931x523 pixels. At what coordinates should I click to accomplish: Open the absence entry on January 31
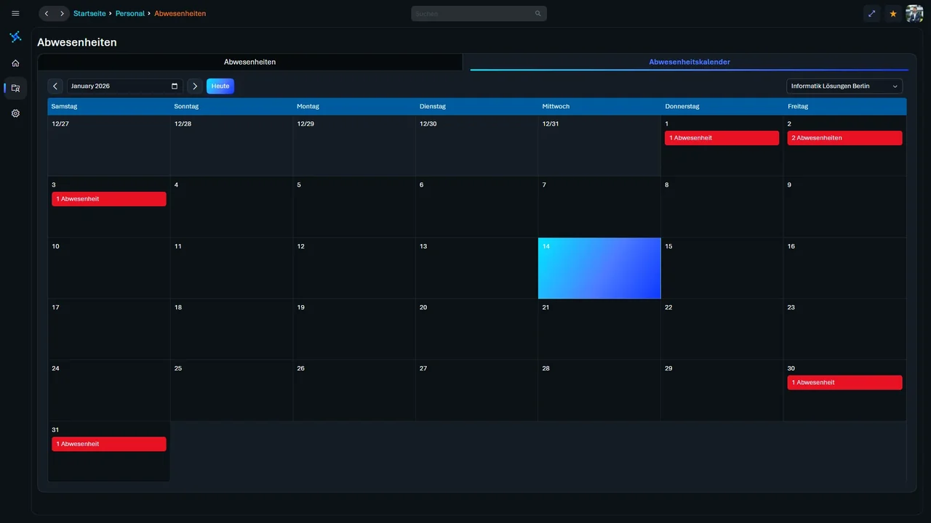(109, 444)
